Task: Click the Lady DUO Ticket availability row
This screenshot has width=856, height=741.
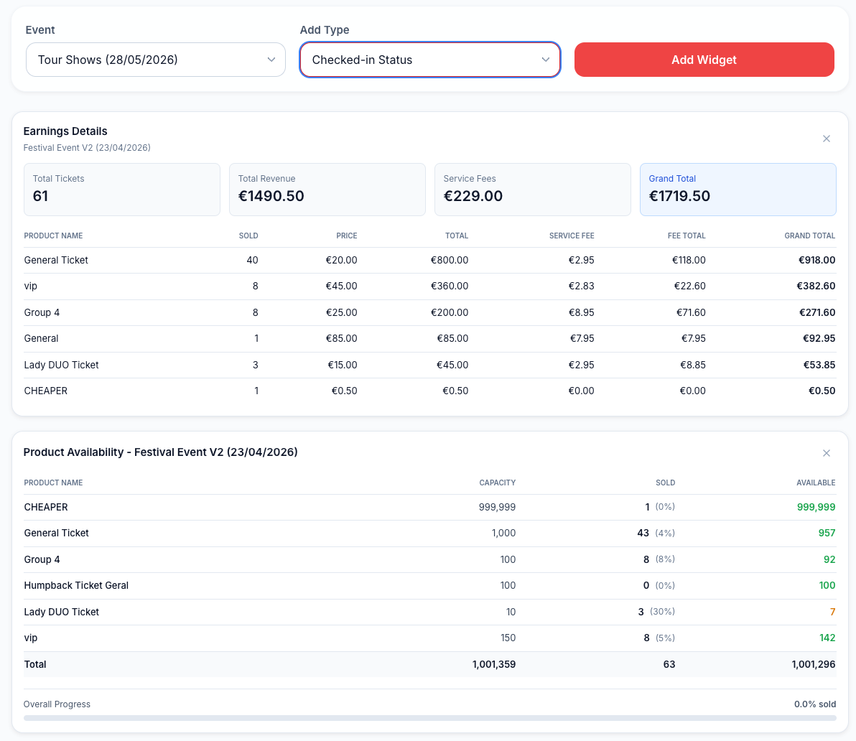Action: click(x=429, y=612)
